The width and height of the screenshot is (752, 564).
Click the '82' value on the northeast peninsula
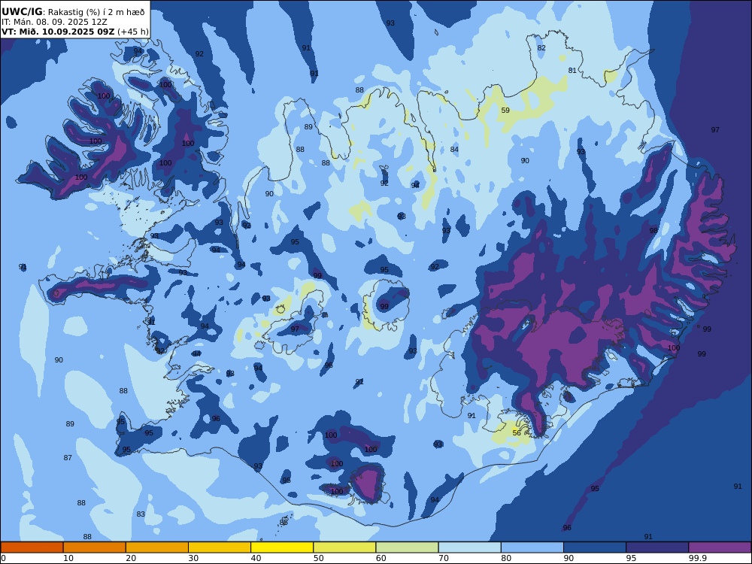(x=541, y=48)
